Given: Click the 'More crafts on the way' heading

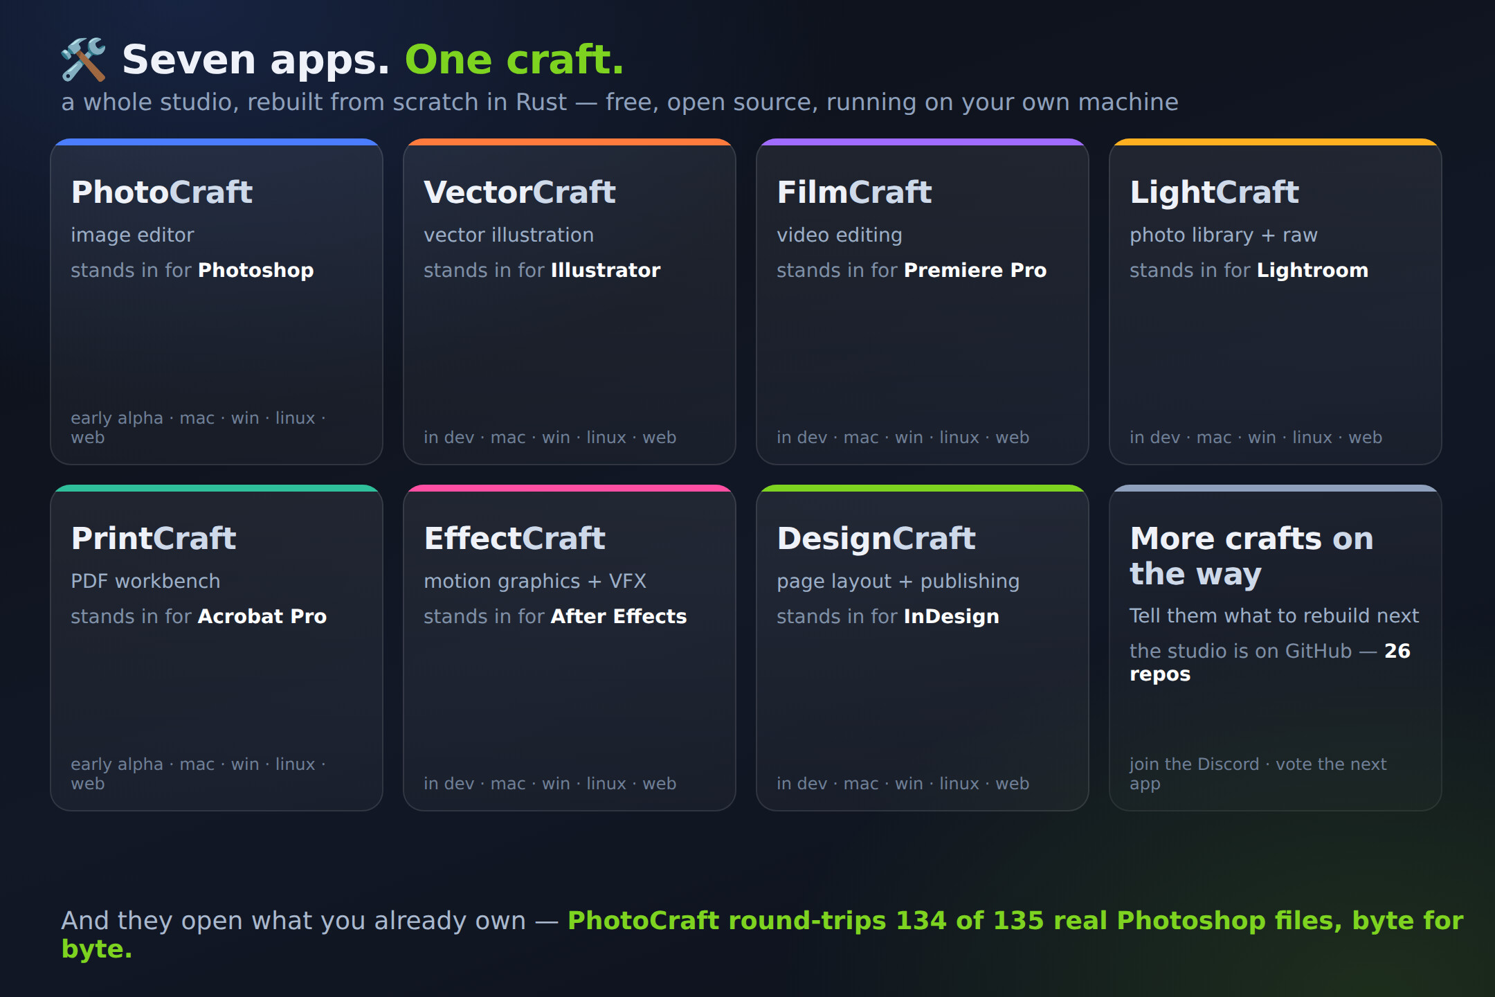Looking at the screenshot, I should tap(1251, 556).
